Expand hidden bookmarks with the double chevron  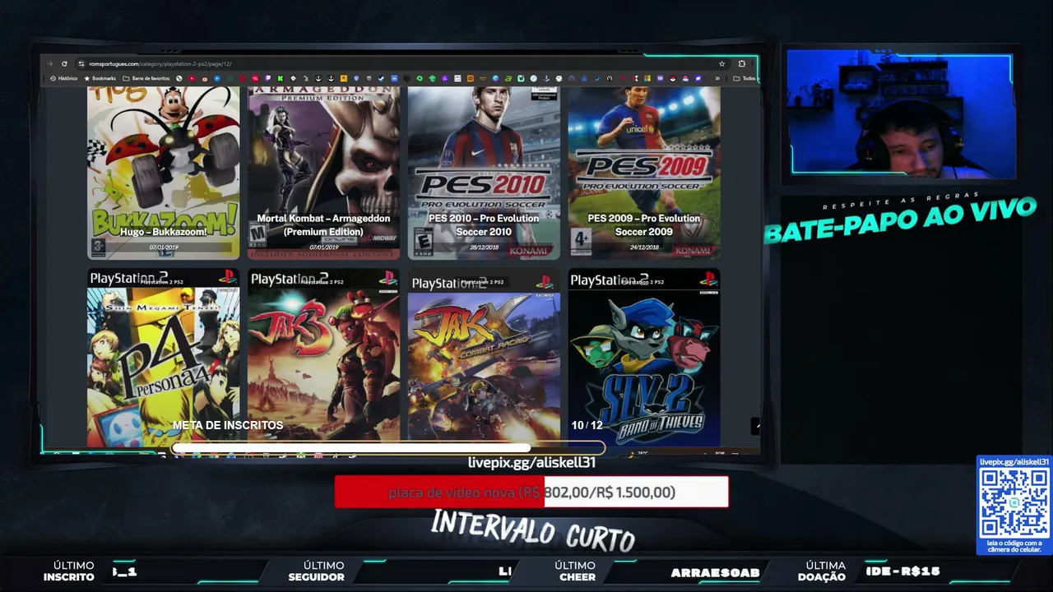coord(717,79)
